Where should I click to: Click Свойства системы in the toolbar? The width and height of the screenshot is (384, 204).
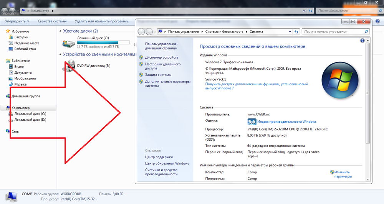52,21
